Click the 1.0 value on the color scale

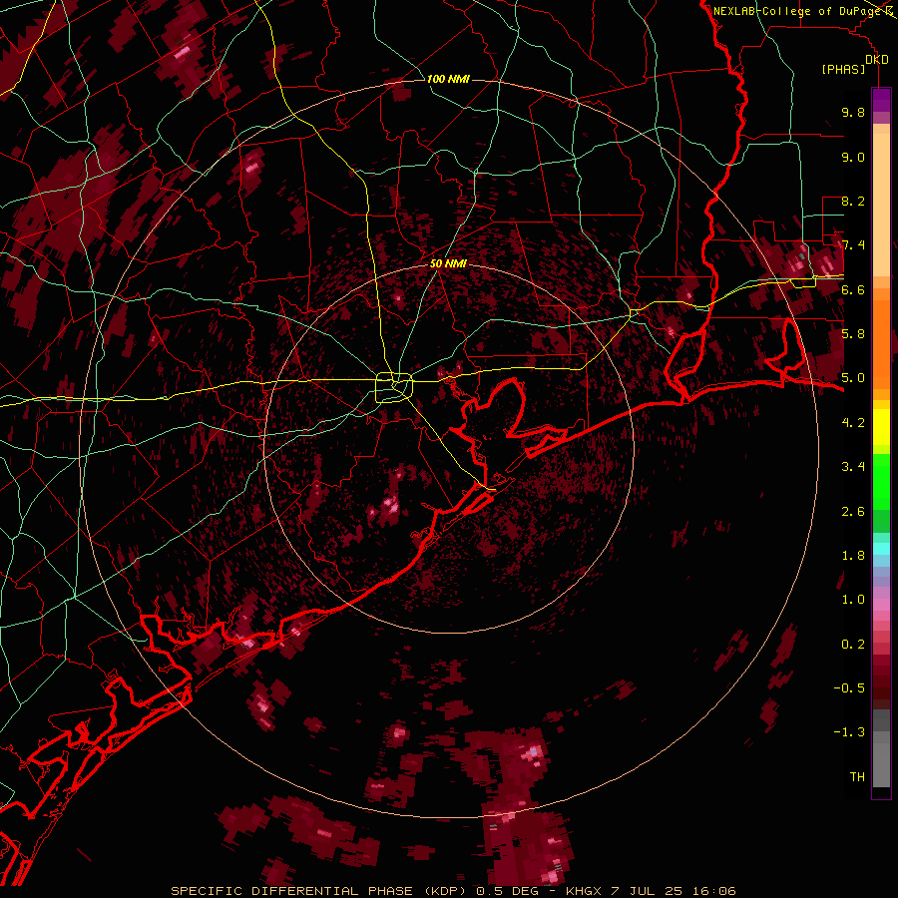tap(853, 600)
